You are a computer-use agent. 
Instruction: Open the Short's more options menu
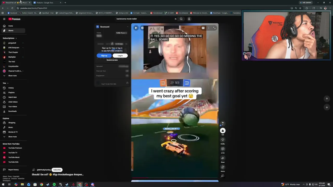click(x=209, y=28)
